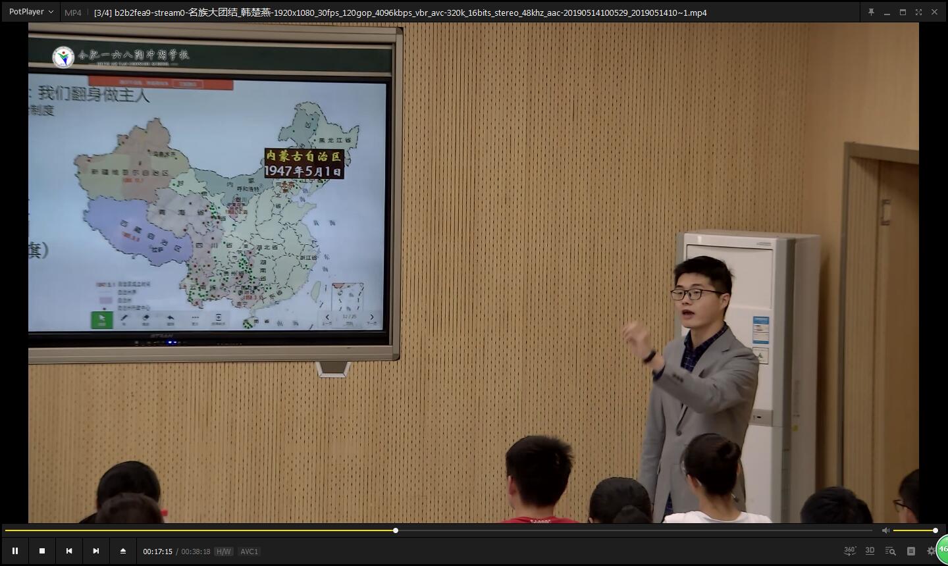Click the AVC1 codec label

[250, 552]
